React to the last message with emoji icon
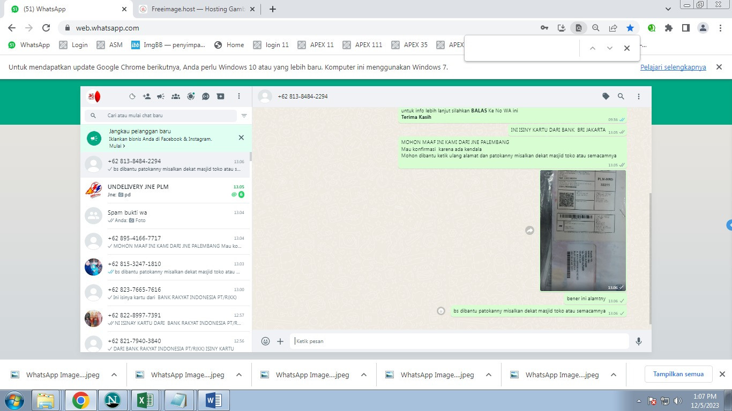 tap(441, 311)
